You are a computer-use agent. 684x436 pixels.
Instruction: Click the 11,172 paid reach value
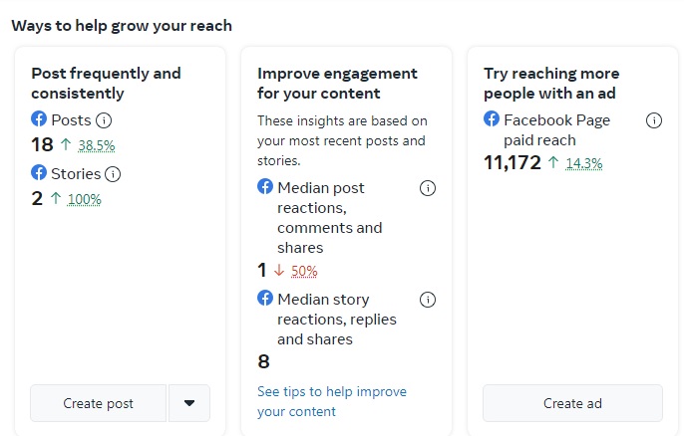click(512, 162)
